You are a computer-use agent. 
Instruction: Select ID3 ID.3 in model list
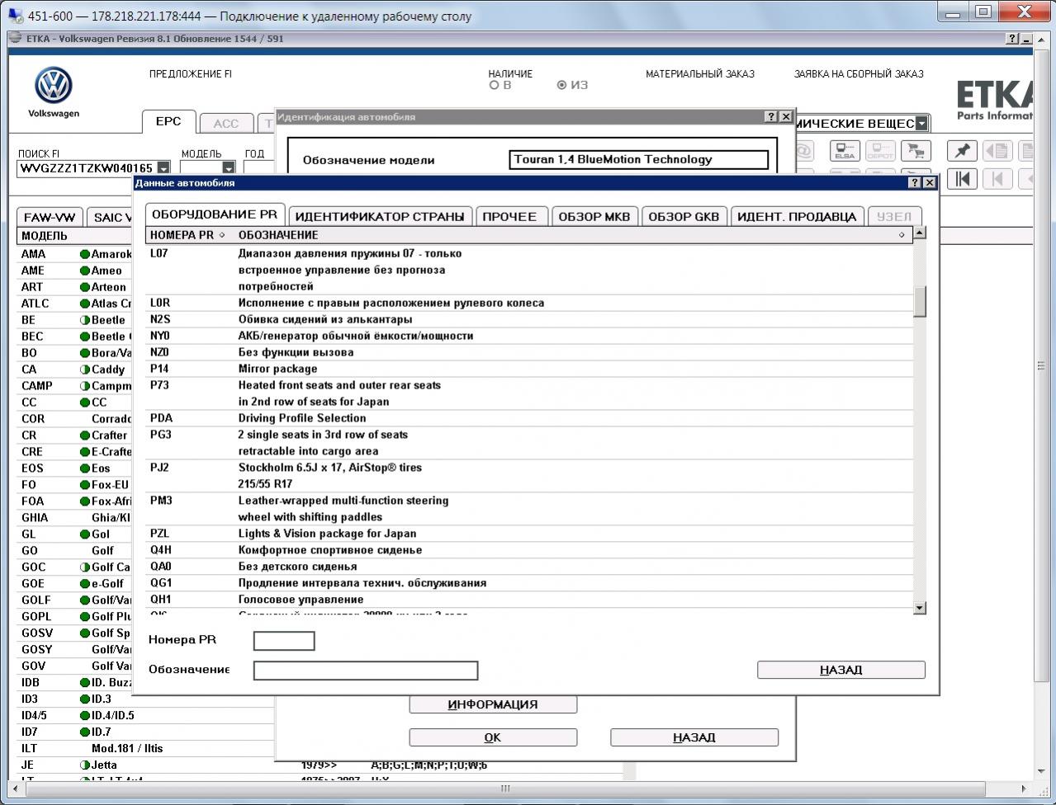pos(75,699)
